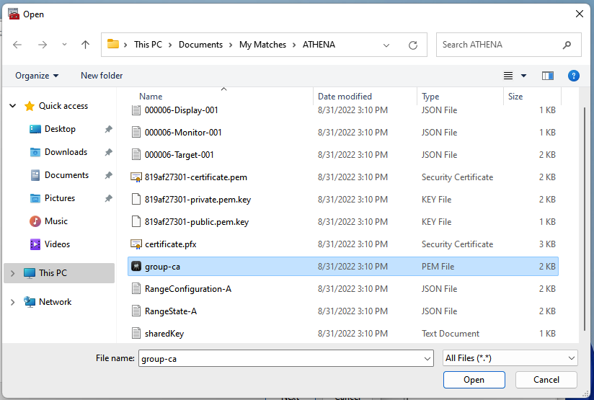Image resolution: width=594 pixels, height=400 pixels.
Task: Click the Open button
Action: pos(474,380)
